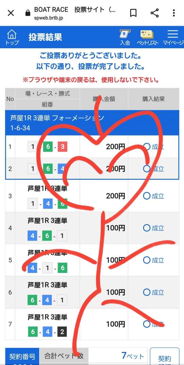Screen dimensions: 184x365
Task: Click the 契約明細 button
Action: pyautogui.click(x=165, y=356)
